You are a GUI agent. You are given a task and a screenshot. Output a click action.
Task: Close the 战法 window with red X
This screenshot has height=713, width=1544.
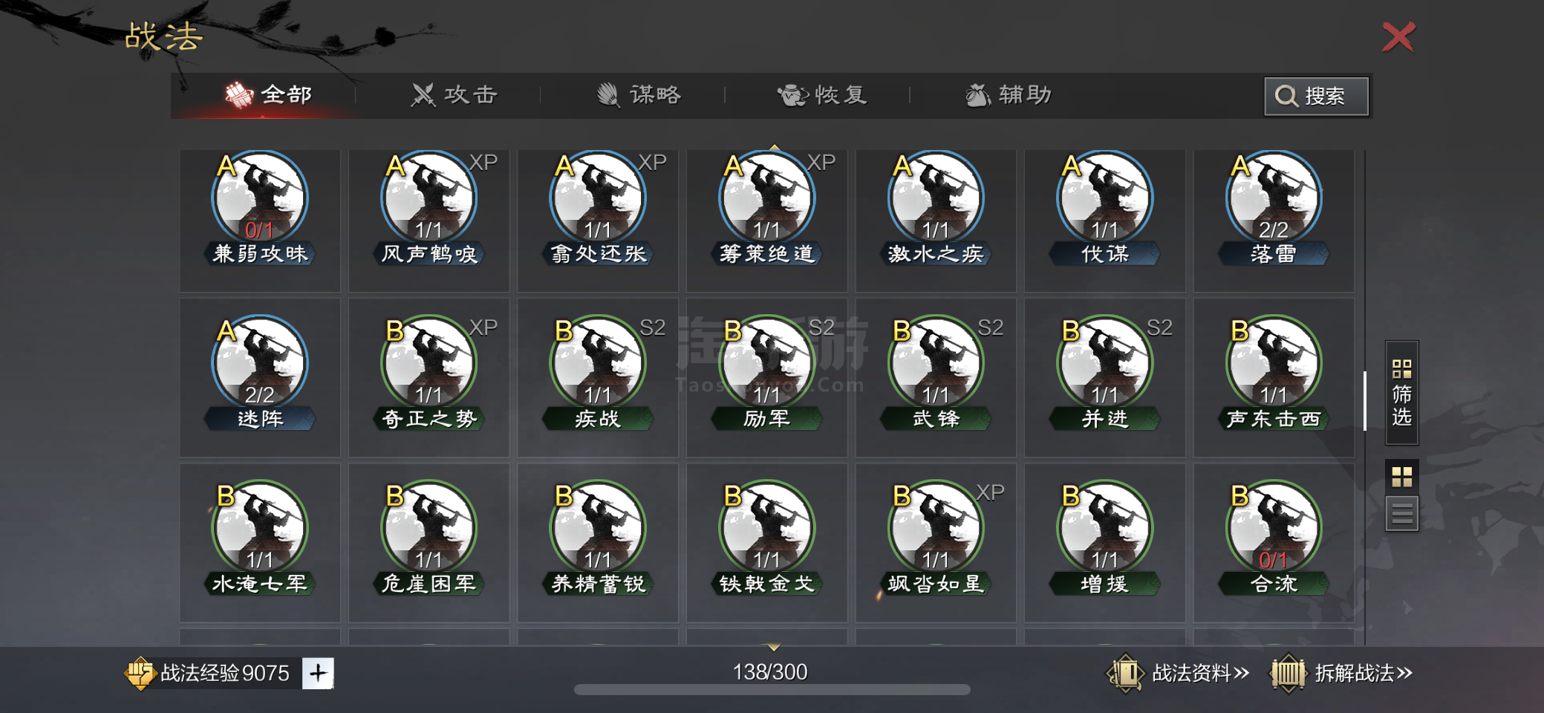(1398, 37)
